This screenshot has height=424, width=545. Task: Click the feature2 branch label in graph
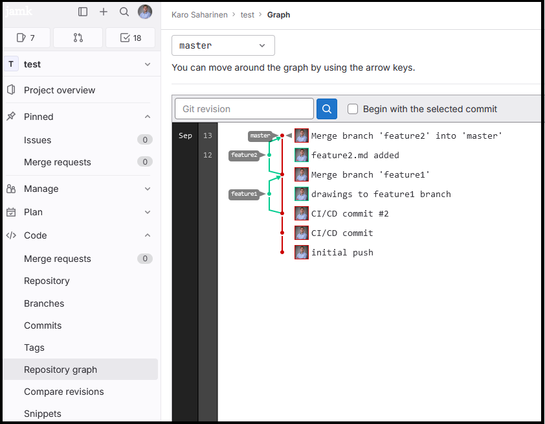point(244,156)
